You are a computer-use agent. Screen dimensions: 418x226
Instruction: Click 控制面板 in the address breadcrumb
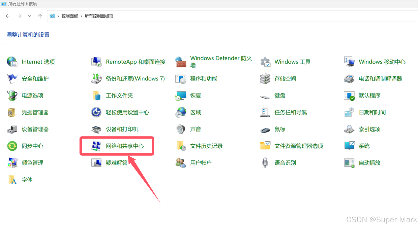(70, 16)
